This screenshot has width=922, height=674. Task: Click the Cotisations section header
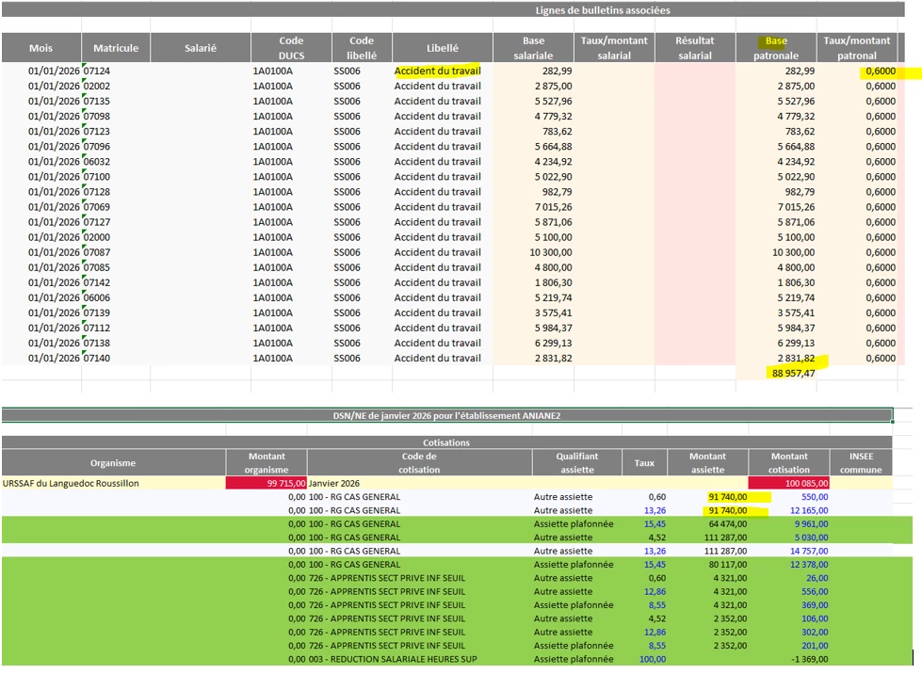click(x=447, y=442)
